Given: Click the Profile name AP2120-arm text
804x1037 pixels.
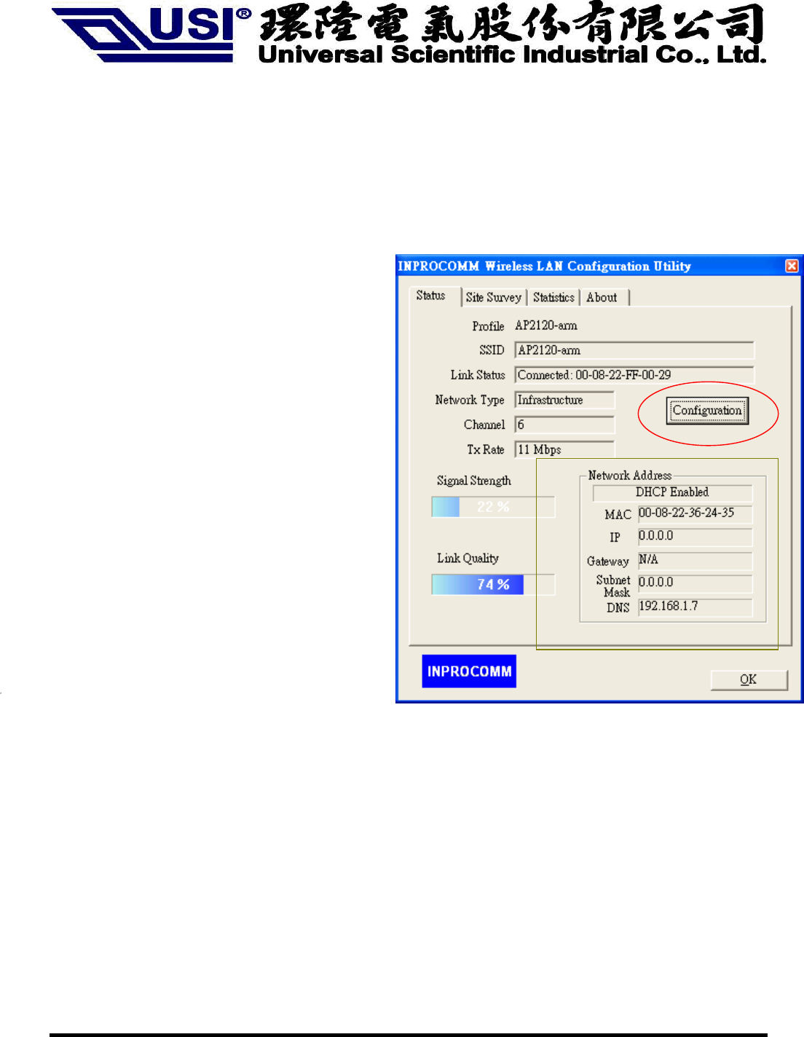Looking at the screenshot, I should (546, 326).
